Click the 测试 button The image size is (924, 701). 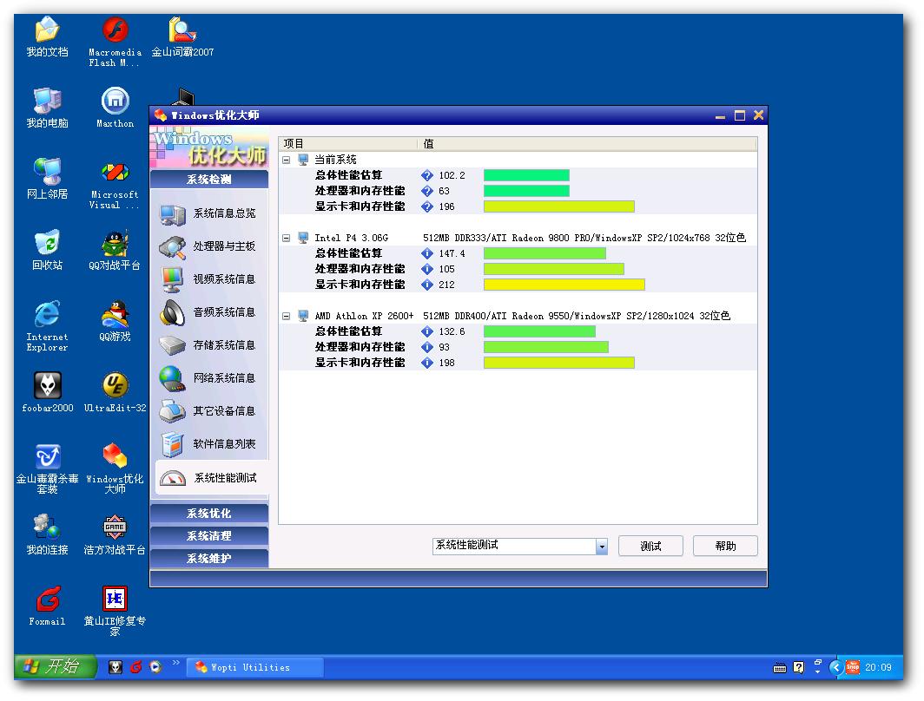point(650,547)
